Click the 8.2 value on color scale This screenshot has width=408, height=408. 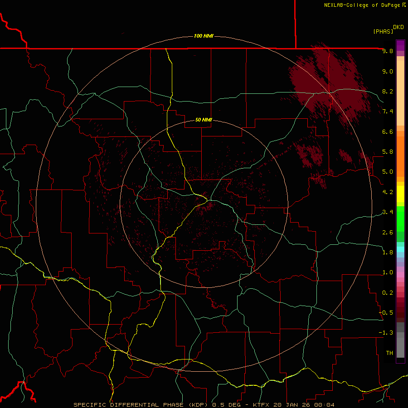(x=388, y=91)
